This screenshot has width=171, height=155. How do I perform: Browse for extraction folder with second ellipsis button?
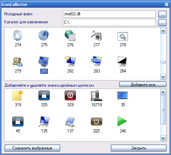[162, 23]
